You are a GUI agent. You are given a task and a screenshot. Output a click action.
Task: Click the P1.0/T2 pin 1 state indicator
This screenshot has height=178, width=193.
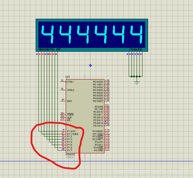[x=64, y=130]
